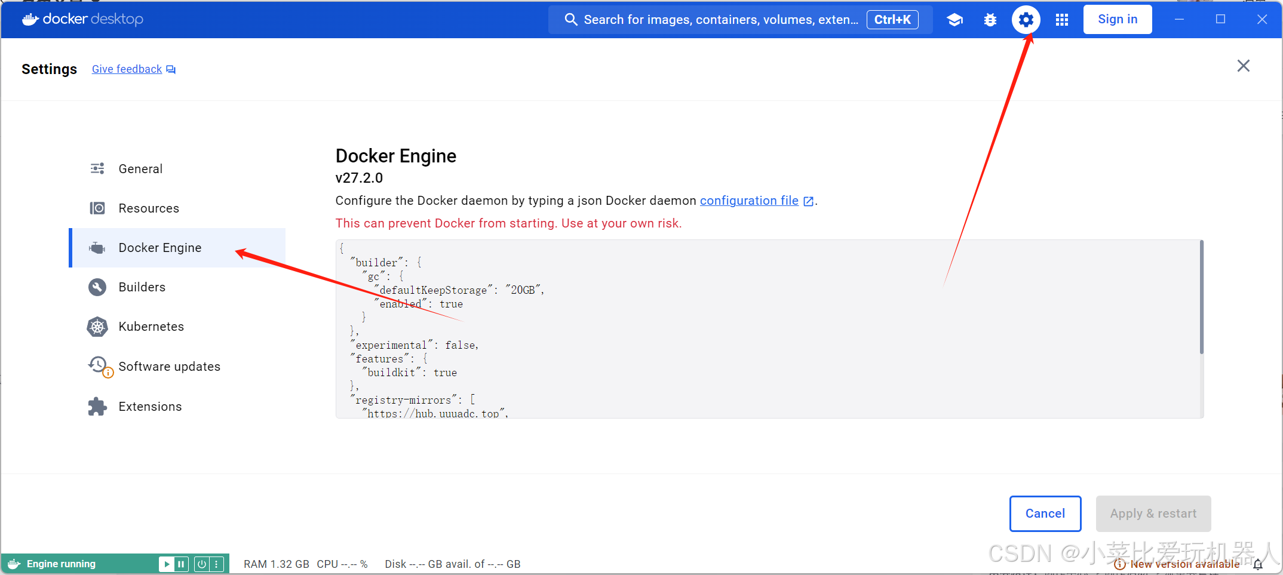Resume the engine with the play button

click(167, 564)
